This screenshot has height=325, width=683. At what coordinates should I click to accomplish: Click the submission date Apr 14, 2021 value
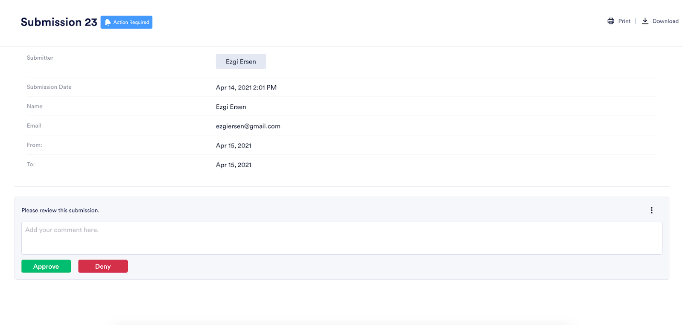tap(246, 87)
